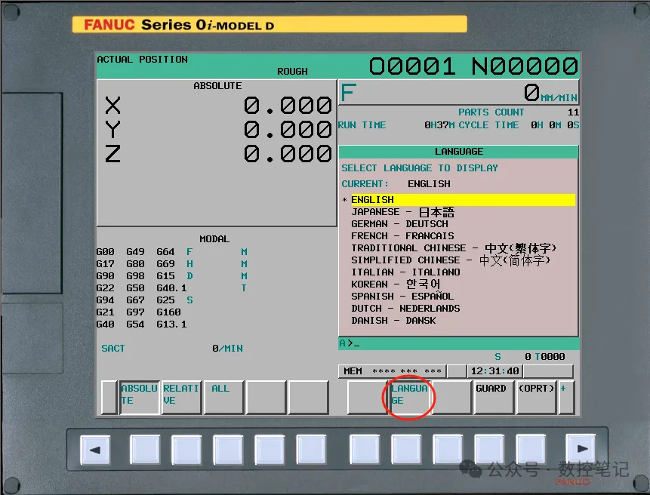Click the T0000 tool number readout
The width and height of the screenshot is (650, 495).
[550, 357]
